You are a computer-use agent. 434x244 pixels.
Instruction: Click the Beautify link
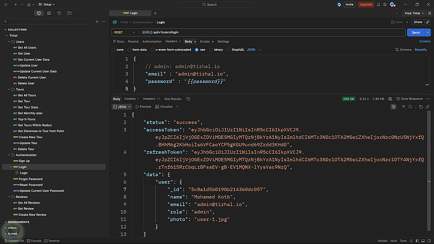[x=421, y=50]
